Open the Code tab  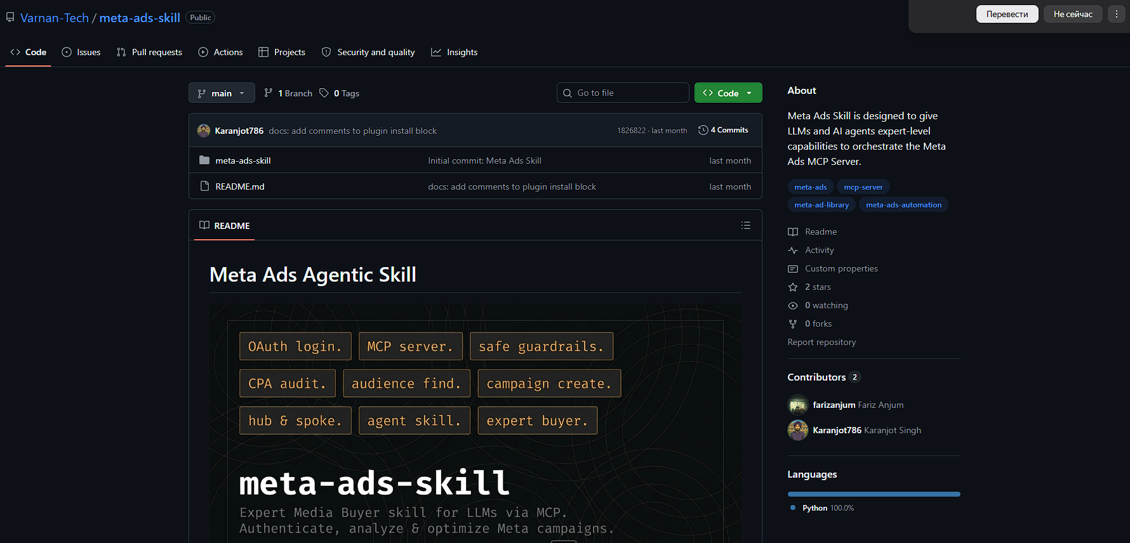[x=29, y=52]
